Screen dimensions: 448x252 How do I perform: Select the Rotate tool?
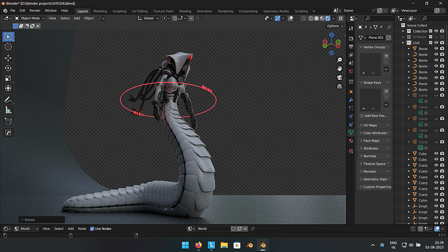point(8,68)
